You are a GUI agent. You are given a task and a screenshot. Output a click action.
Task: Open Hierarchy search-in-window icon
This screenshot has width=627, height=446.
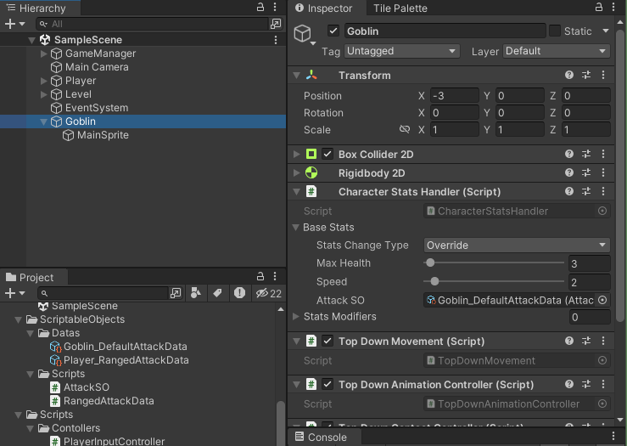pyautogui.click(x=276, y=24)
